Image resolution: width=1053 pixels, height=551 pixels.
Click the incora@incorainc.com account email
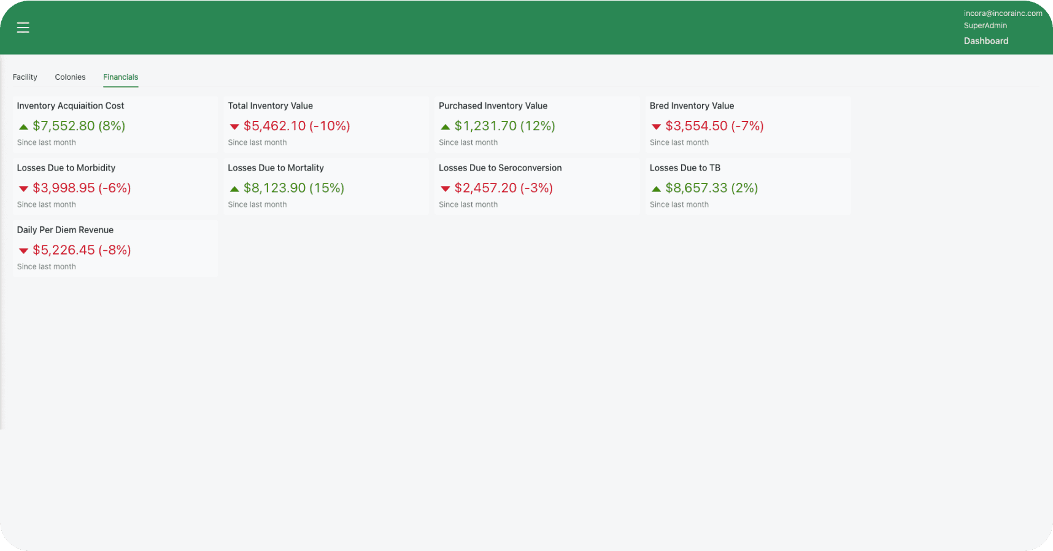click(x=1003, y=13)
